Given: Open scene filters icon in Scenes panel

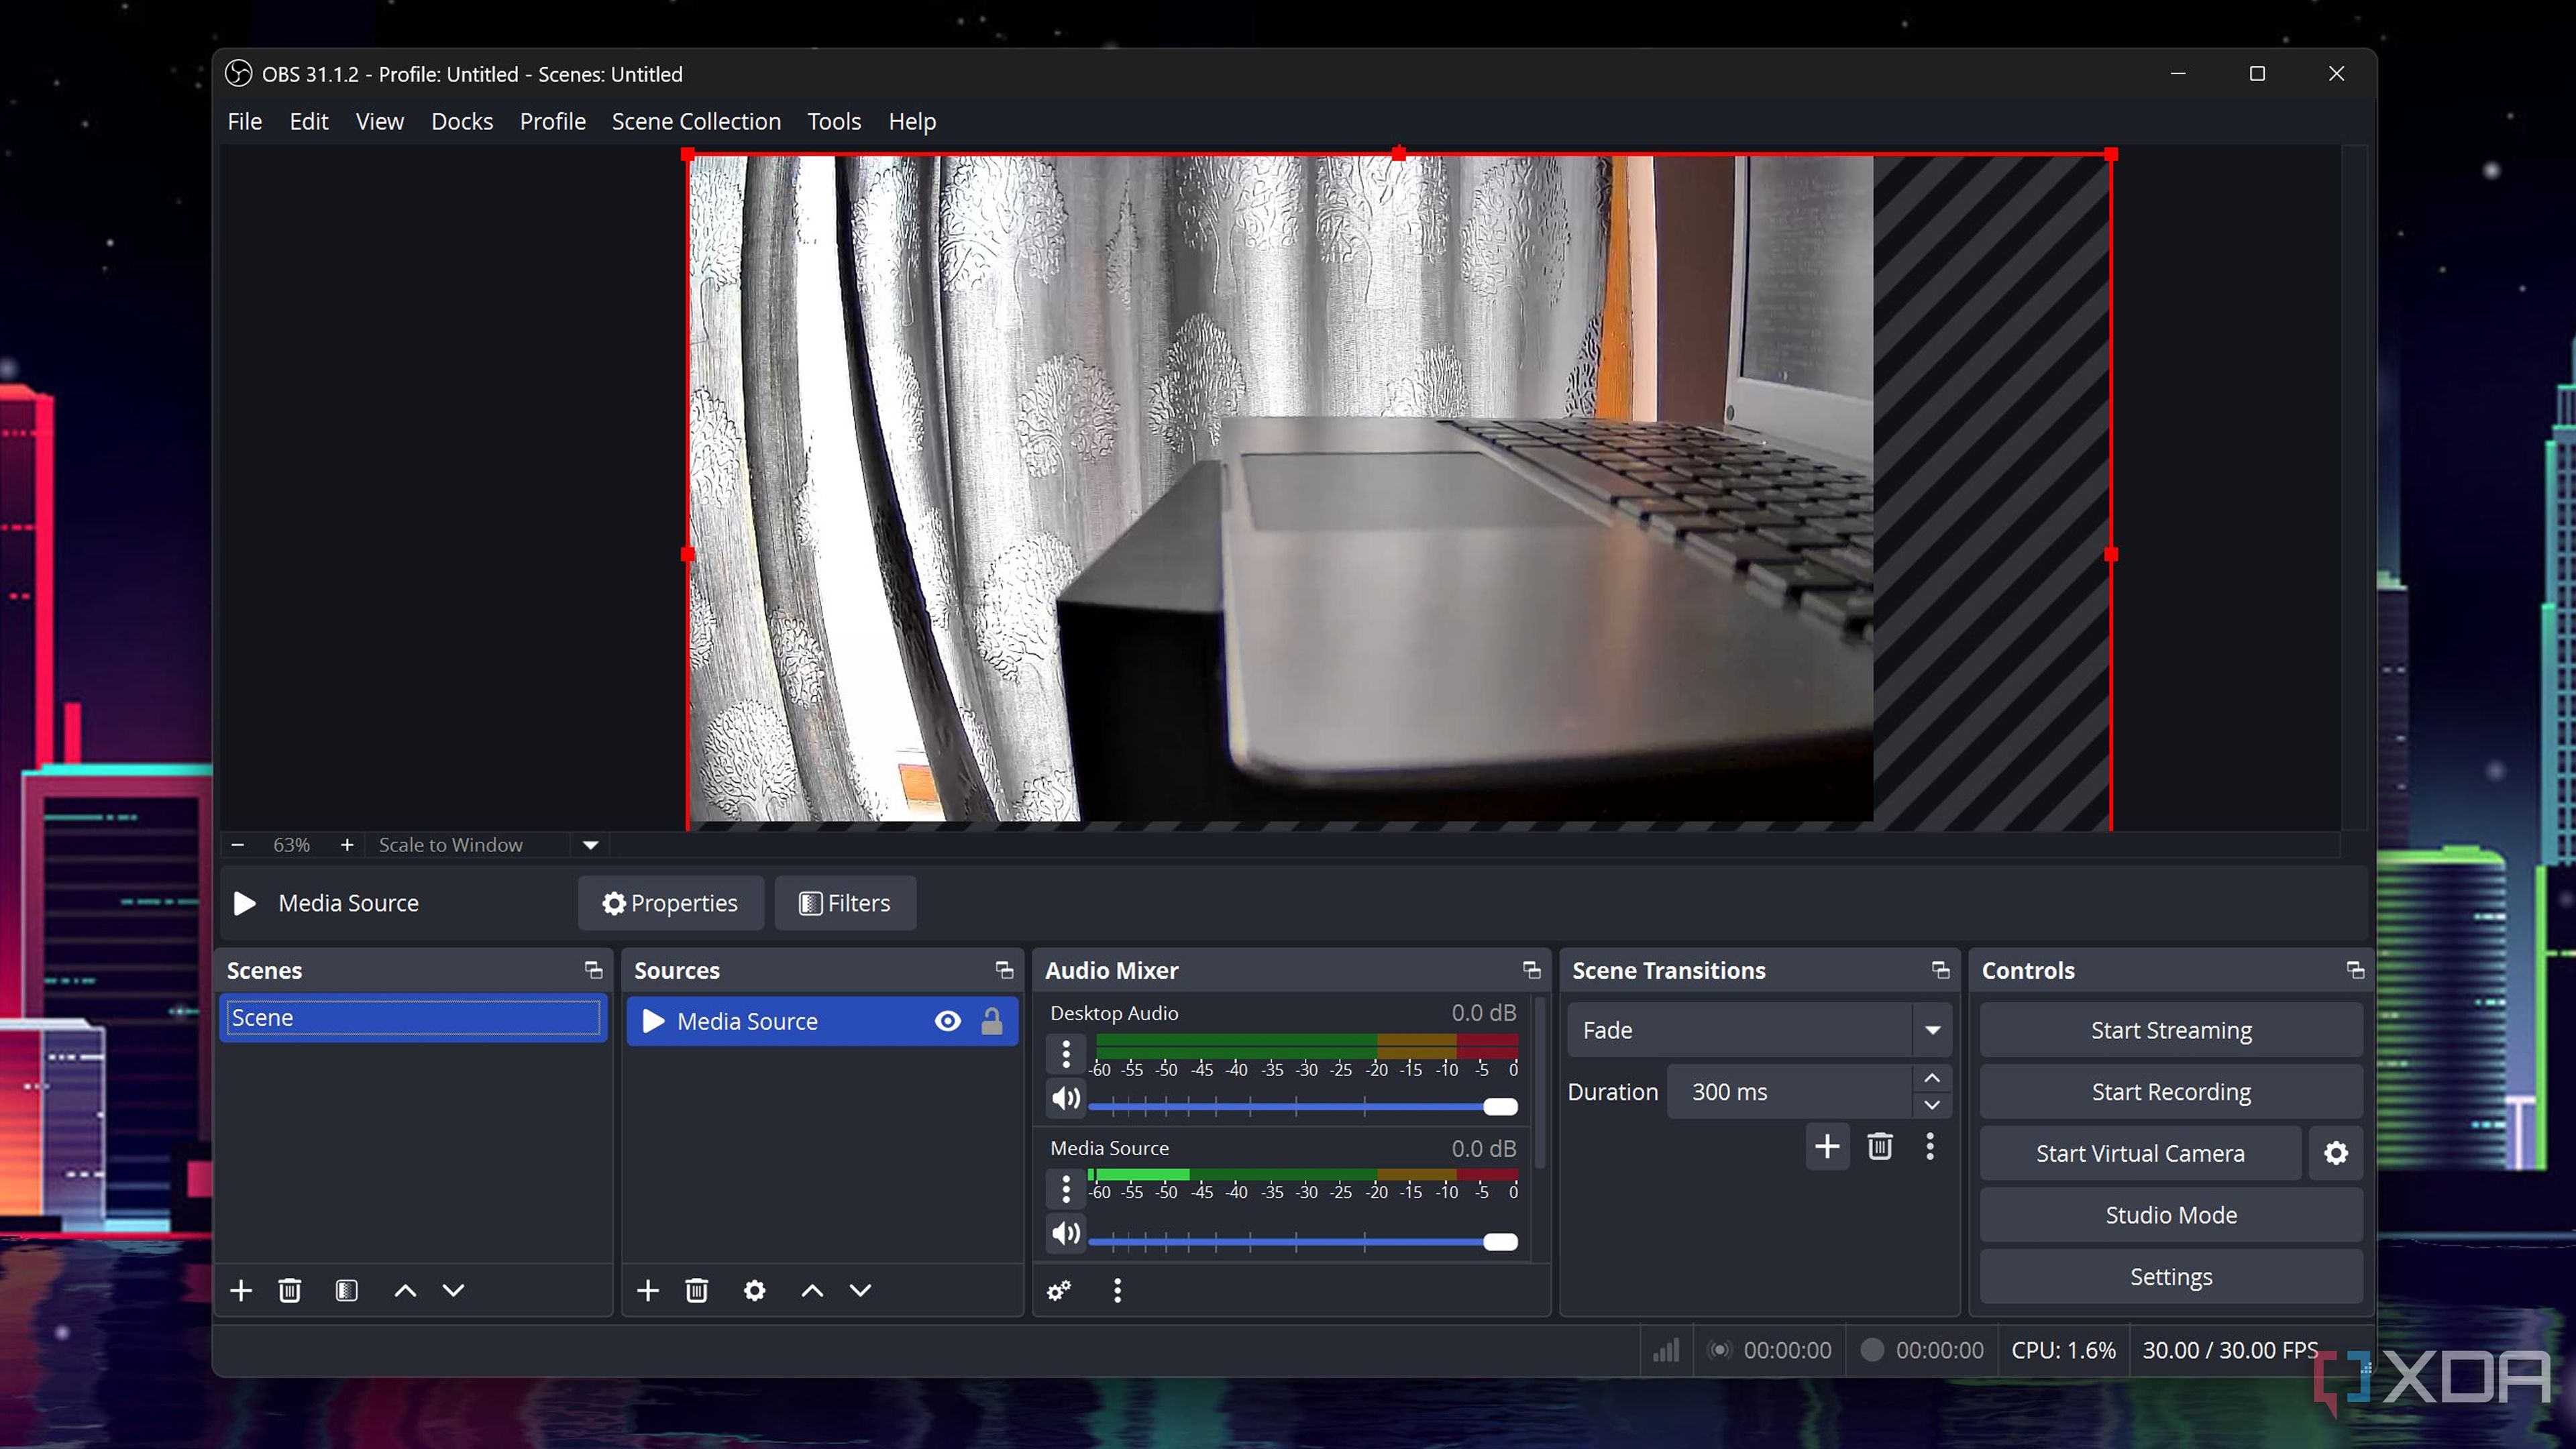Looking at the screenshot, I should [x=346, y=1290].
